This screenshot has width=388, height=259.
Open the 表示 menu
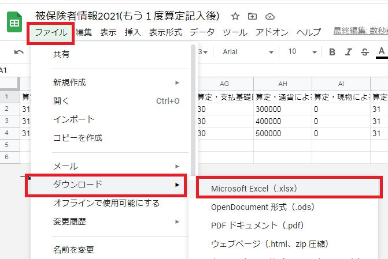108,32
